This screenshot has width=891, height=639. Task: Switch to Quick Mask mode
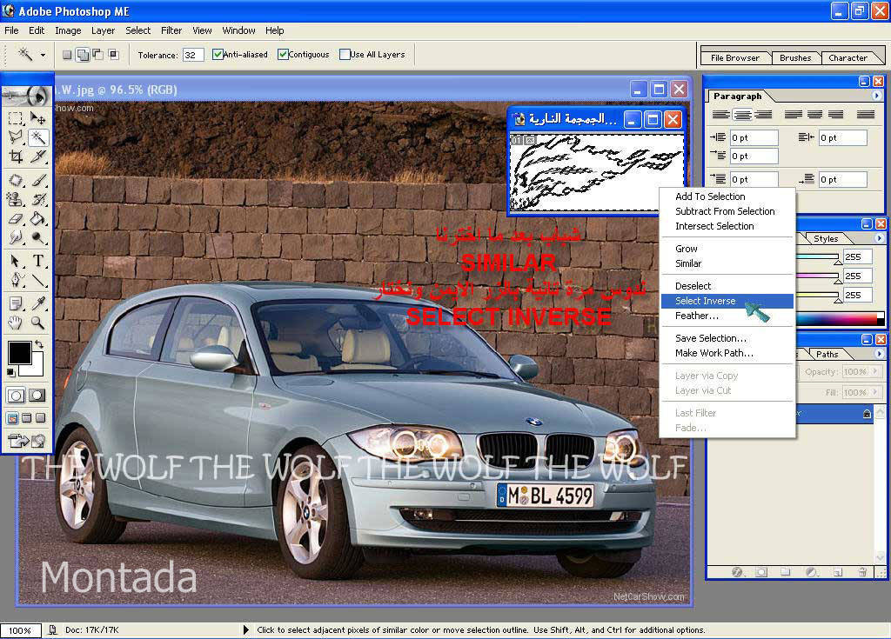37,396
